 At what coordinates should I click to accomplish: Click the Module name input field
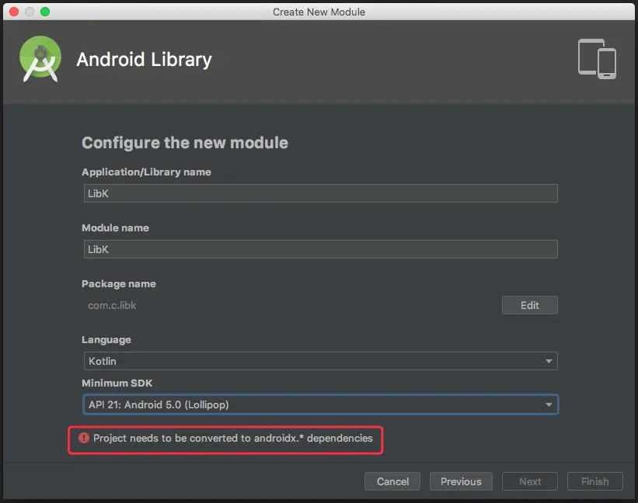coord(321,249)
